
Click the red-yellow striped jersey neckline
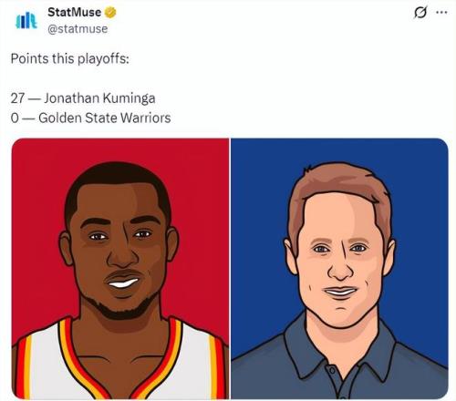coord(121,365)
